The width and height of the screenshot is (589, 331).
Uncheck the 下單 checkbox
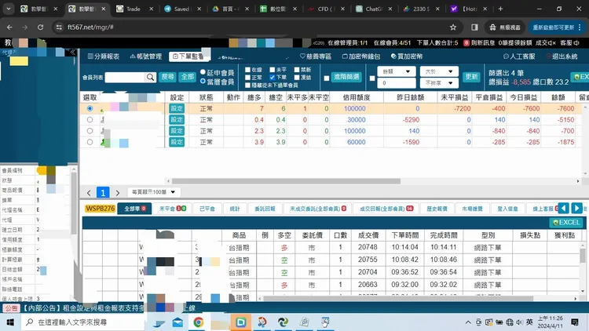[x=273, y=78]
